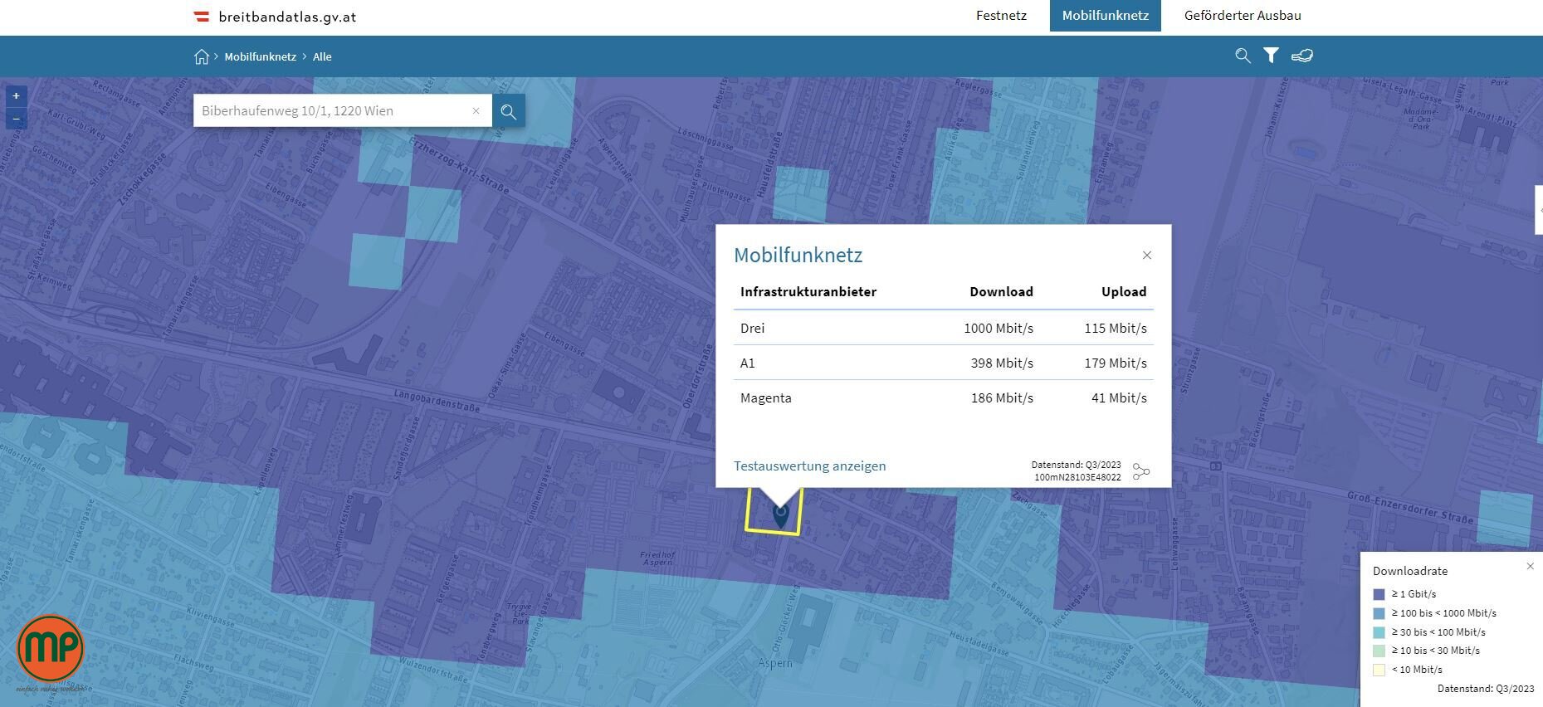
Task: Switch to the Festnetz tab
Action: pos(1001,16)
